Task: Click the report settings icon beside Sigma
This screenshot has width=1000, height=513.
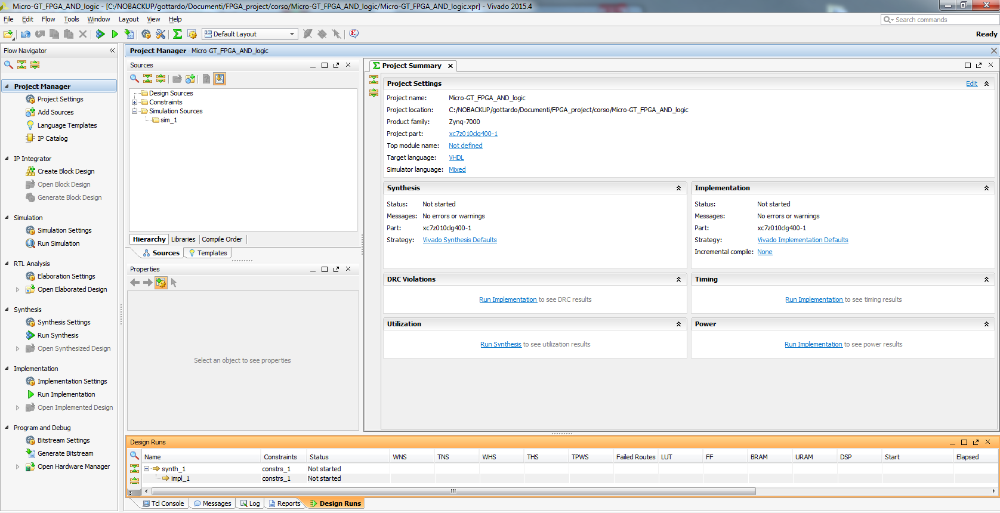Action: (x=192, y=34)
